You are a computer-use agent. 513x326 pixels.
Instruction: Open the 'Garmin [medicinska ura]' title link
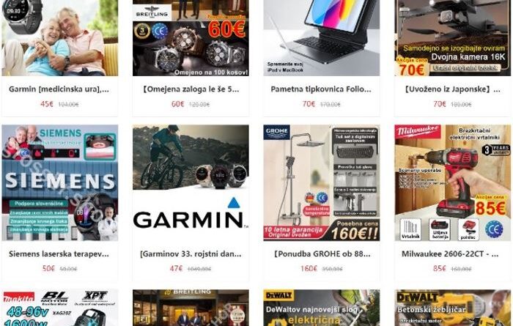click(x=59, y=89)
